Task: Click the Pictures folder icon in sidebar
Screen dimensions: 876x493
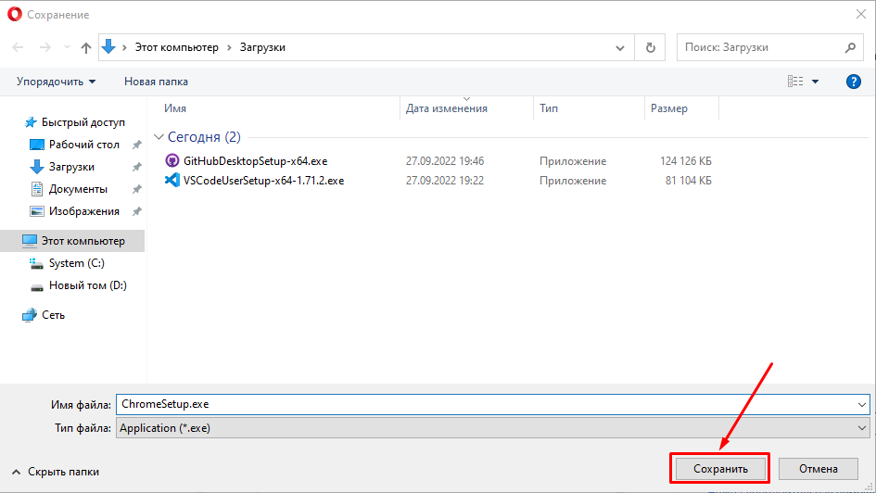Action: click(37, 211)
